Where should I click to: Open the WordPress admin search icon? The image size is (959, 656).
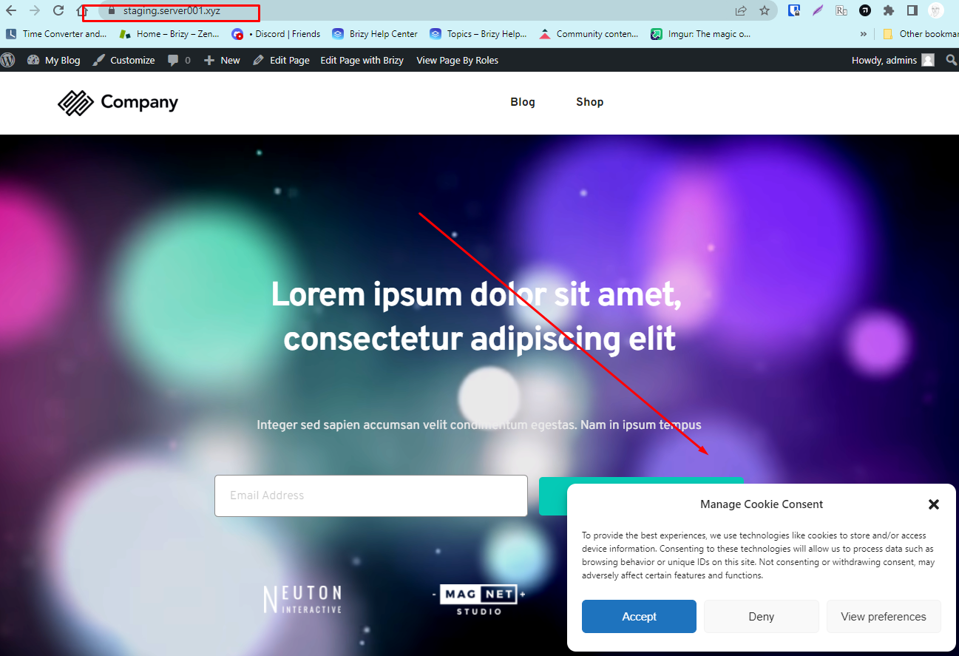[x=952, y=60]
